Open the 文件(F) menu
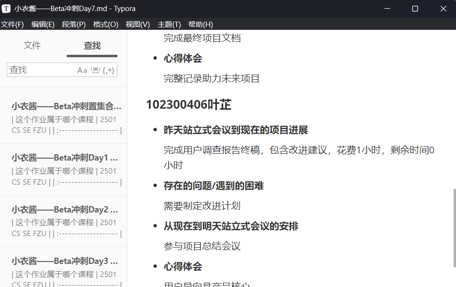This screenshot has width=456, height=287. pos(12,24)
